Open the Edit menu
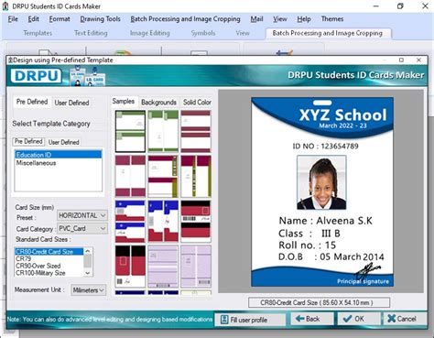 (33, 19)
